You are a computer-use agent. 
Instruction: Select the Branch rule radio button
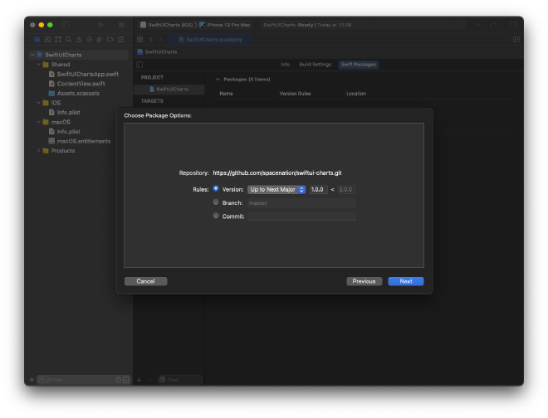(216, 202)
